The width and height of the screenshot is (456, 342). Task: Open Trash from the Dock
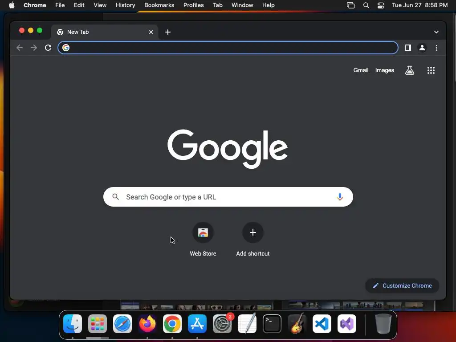(383, 324)
